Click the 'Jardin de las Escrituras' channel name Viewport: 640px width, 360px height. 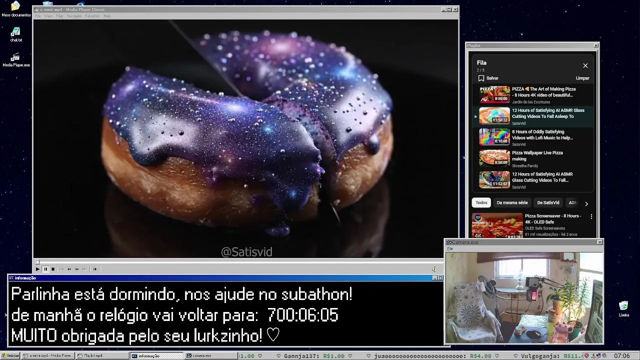pos(531,102)
